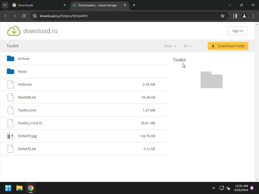This screenshot has width=259, height=194.
Task: Select the Toolkit.cmd file name
Action: [x=27, y=110]
